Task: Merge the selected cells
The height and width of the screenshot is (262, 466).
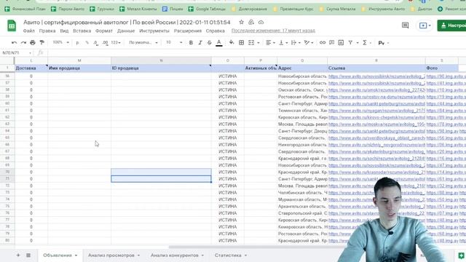Action: pos(251,43)
